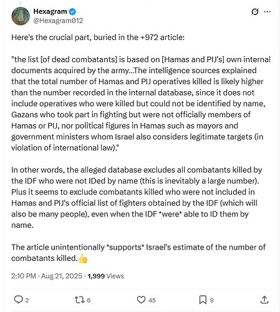Image resolution: width=280 pixels, height=312 pixels.
Task: Click the Grok explain icon
Action: point(254,12)
